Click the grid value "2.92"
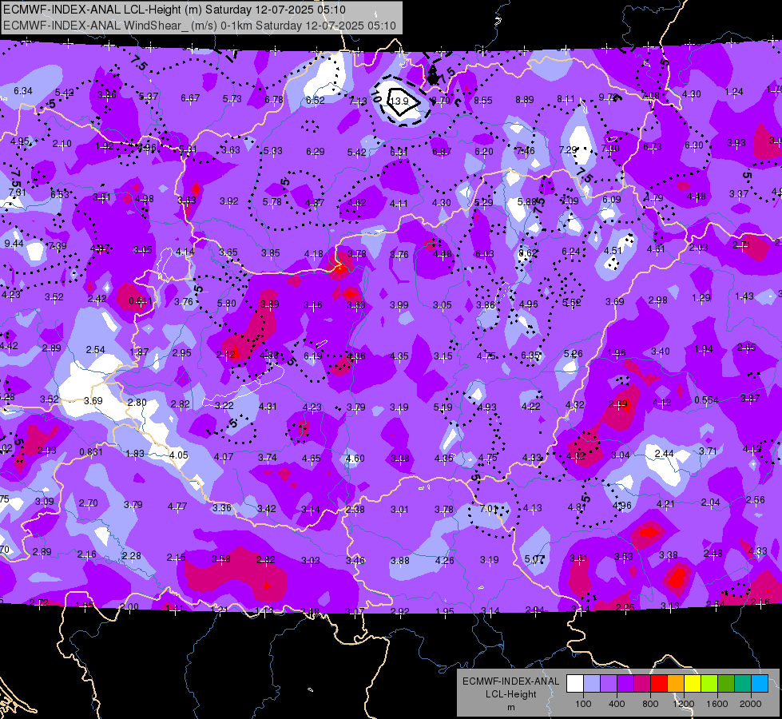 [400, 611]
